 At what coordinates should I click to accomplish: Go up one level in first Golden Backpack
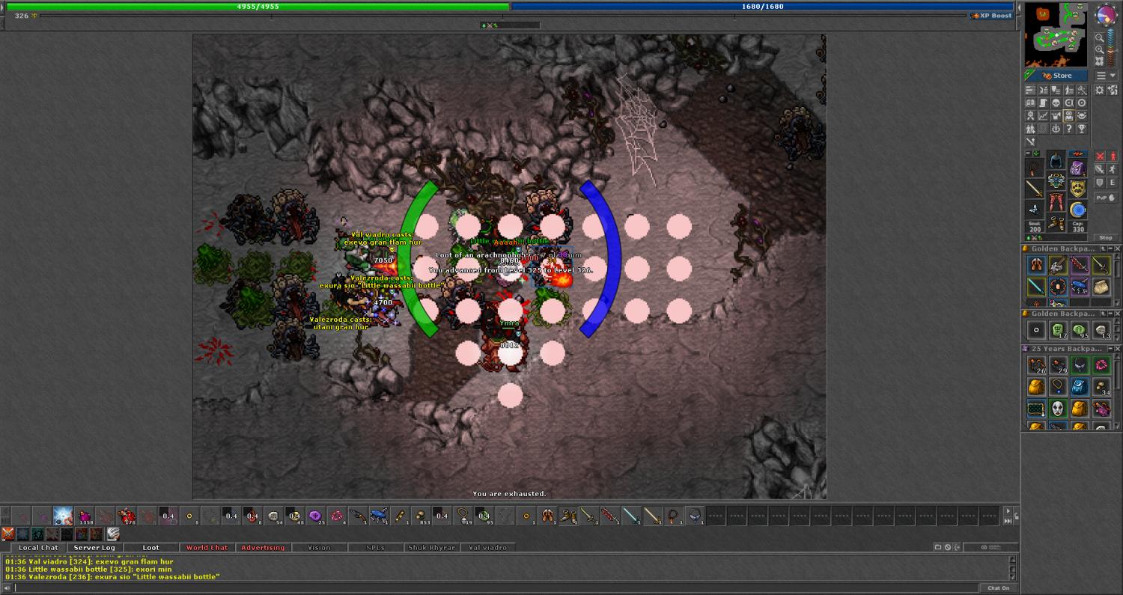pos(1103,248)
